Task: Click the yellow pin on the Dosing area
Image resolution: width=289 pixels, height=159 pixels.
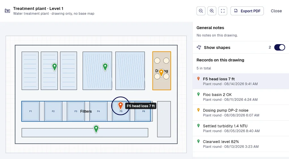Action: tap(161, 73)
